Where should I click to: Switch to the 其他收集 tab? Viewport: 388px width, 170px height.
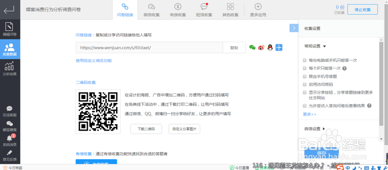(x=230, y=10)
